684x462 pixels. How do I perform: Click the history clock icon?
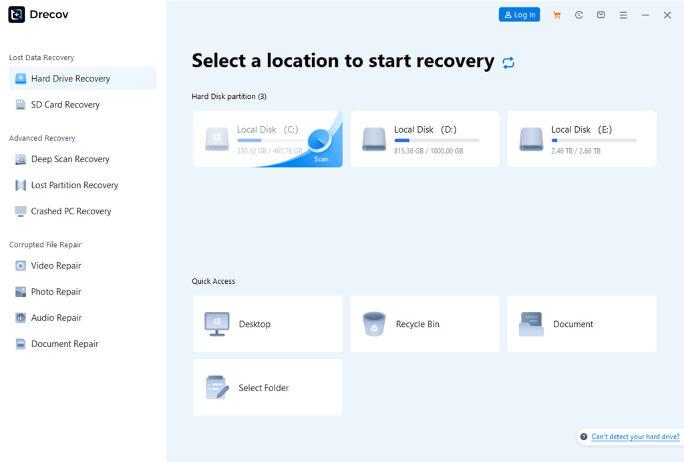point(578,15)
